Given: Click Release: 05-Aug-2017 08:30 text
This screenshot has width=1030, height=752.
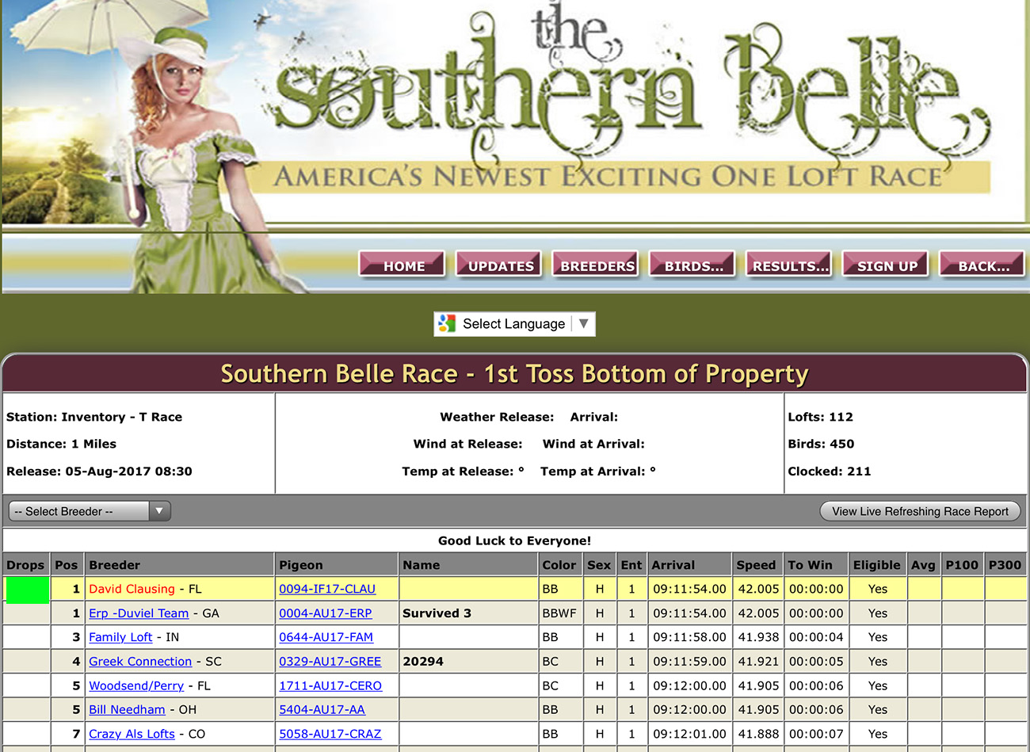Looking at the screenshot, I should point(99,471).
